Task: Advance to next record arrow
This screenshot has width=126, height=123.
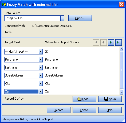Action: (x=111, y=43)
